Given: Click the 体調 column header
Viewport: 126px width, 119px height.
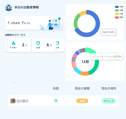Looking at the screenshot, I should click(56, 88).
